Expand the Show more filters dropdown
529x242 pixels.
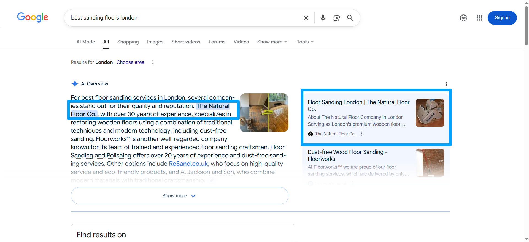point(272,42)
